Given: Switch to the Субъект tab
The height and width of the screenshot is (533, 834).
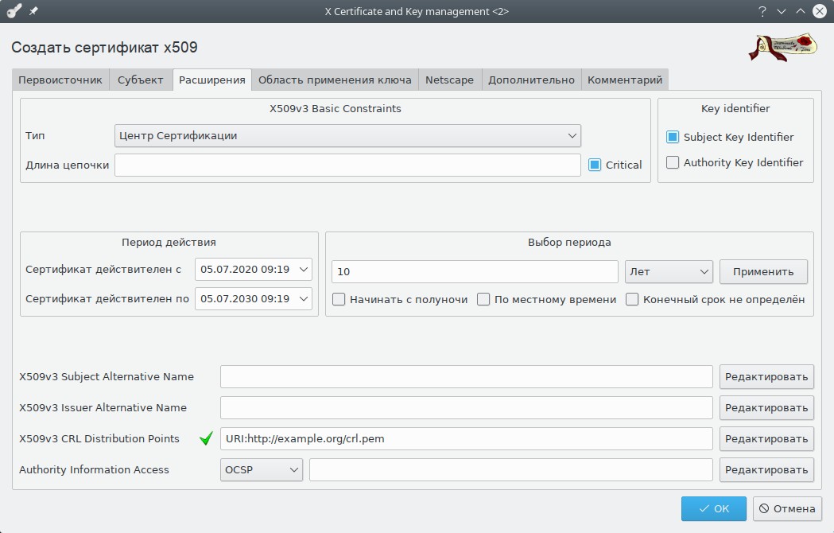Looking at the screenshot, I should click(x=140, y=80).
